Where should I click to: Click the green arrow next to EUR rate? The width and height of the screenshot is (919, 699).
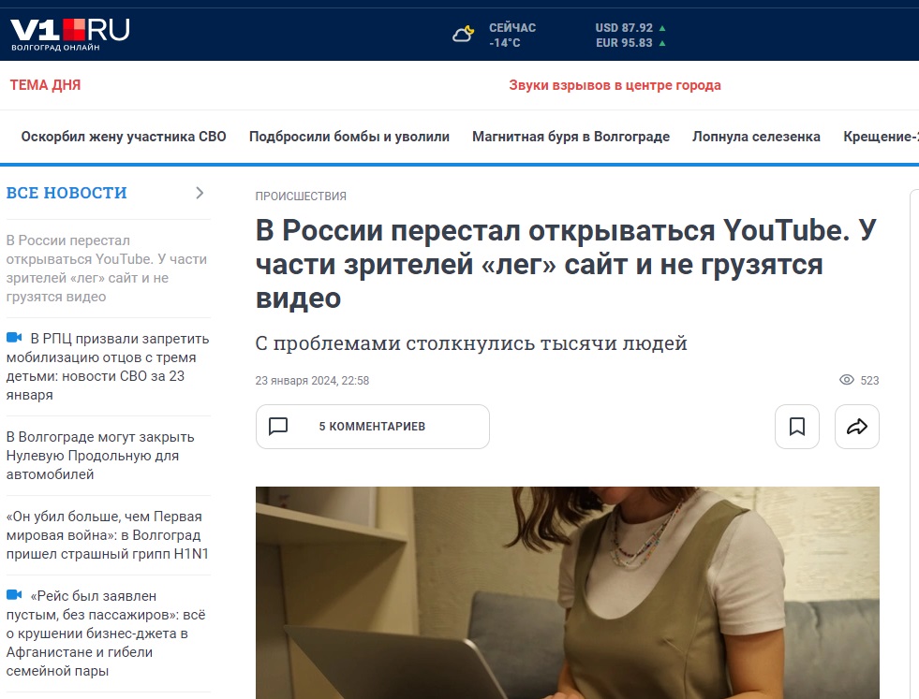[662, 43]
